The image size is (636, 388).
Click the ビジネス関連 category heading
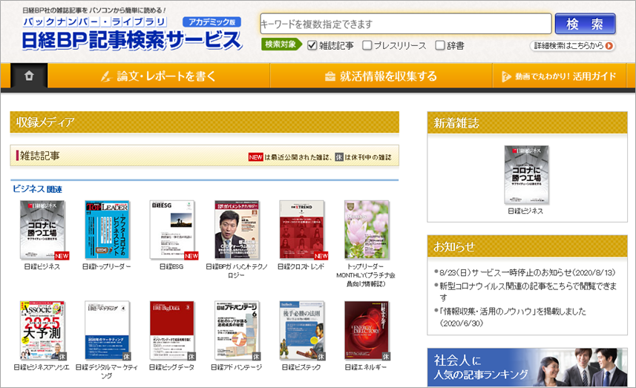[x=37, y=189]
